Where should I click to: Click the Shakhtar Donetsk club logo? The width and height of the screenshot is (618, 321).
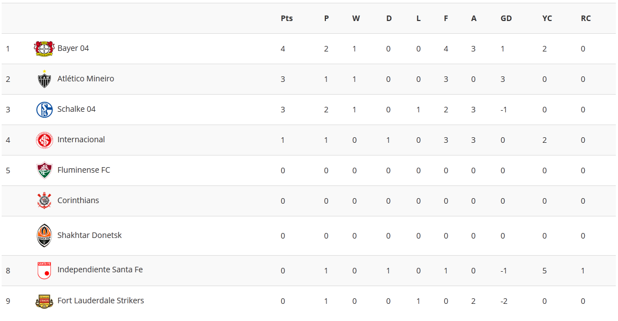point(44,236)
